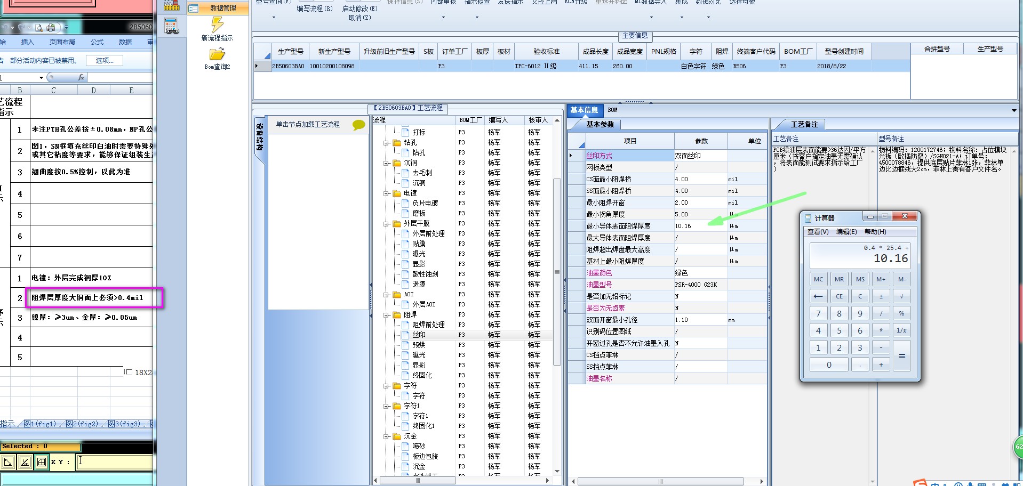The height and width of the screenshot is (486, 1023).
Task: Switch to the BOM tab
Action: click(612, 110)
